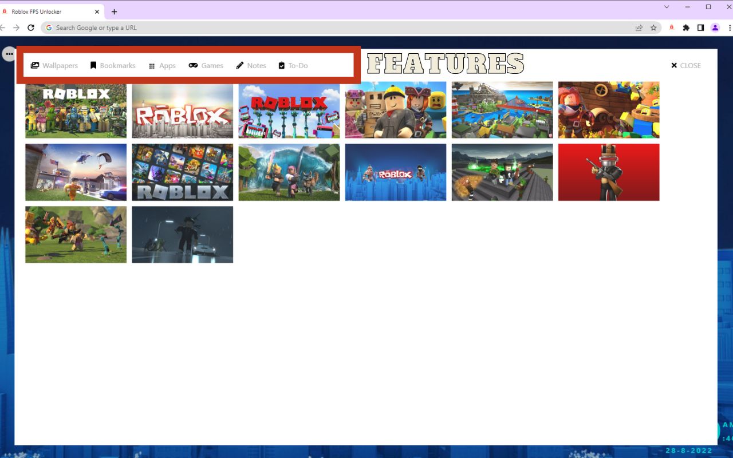Click the three-dots menu circle button
Screen dimensions: 733x458
point(9,53)
